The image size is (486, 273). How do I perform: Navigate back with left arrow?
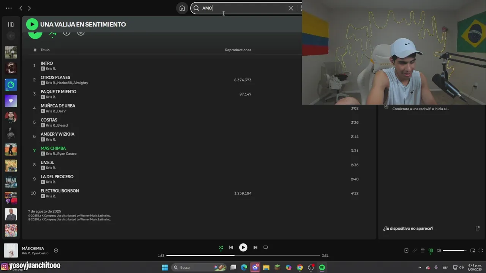[x=21, y=8]
